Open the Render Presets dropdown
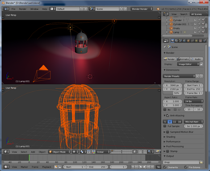Viewport: 210px width, 171px height. coord(179,76)
